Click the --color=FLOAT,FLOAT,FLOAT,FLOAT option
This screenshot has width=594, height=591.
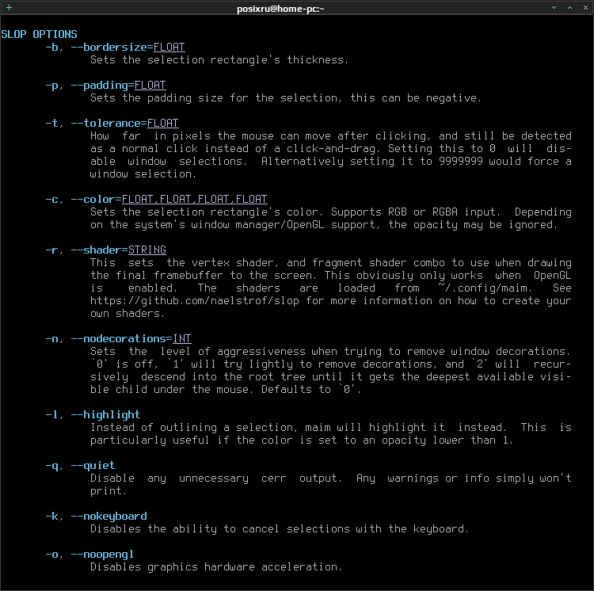point(169,200)
